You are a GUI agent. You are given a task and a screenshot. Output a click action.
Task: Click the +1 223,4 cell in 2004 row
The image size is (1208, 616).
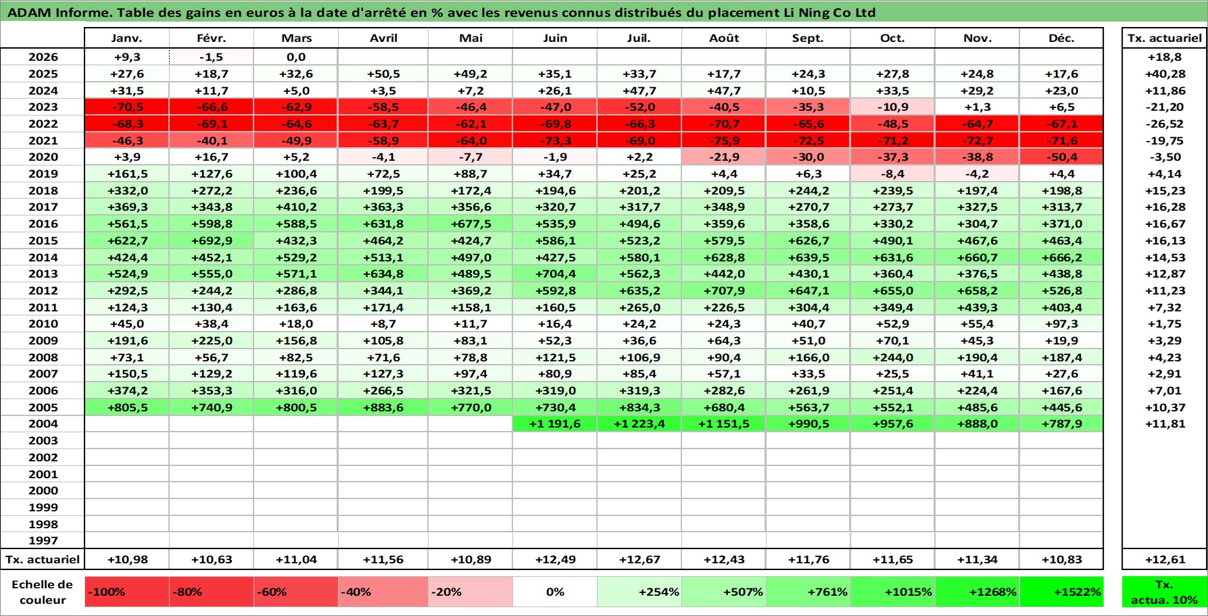point(639,423)
